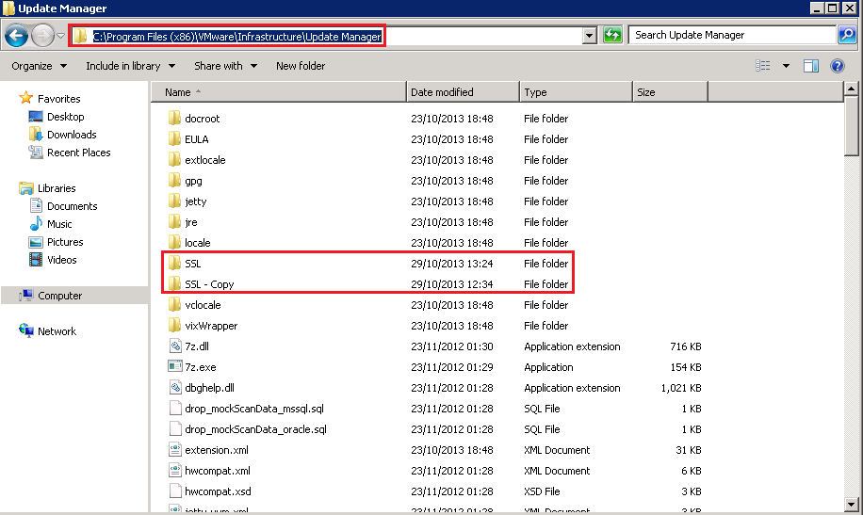Click inside the Search Update Manager field
This screenshot has height=515, width=863.
(730, 36)
